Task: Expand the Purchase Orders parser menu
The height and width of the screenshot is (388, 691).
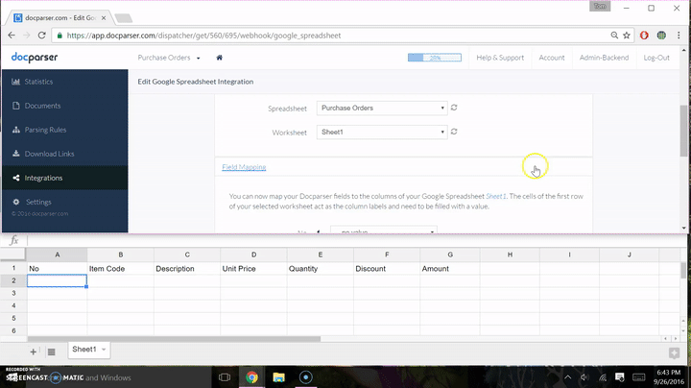Action: [x=170, y=58]
